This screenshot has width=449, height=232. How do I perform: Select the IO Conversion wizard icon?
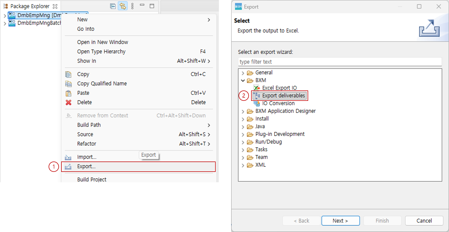(257, 103)
